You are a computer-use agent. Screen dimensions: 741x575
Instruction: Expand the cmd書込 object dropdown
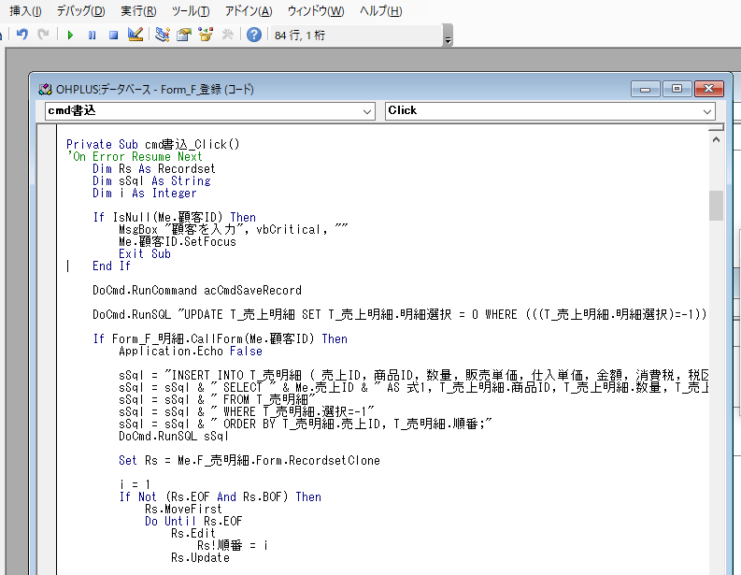tap(366, 110)
